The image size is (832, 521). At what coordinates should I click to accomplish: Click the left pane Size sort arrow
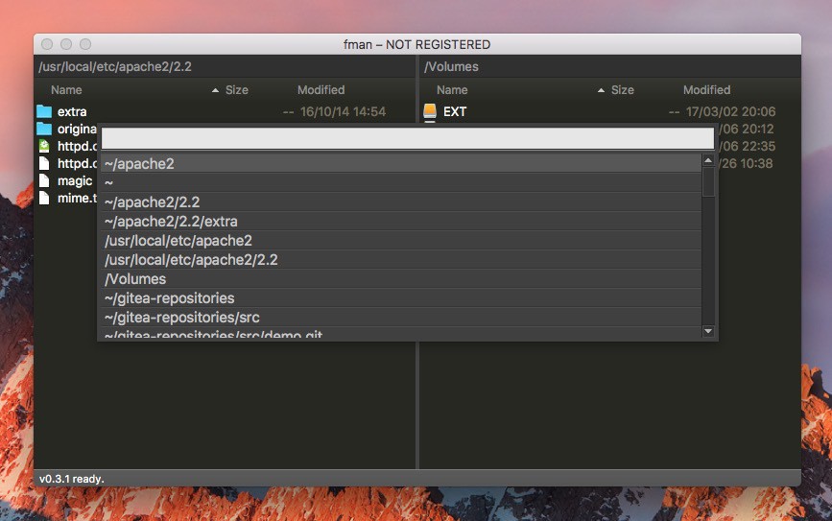[215, 90]
